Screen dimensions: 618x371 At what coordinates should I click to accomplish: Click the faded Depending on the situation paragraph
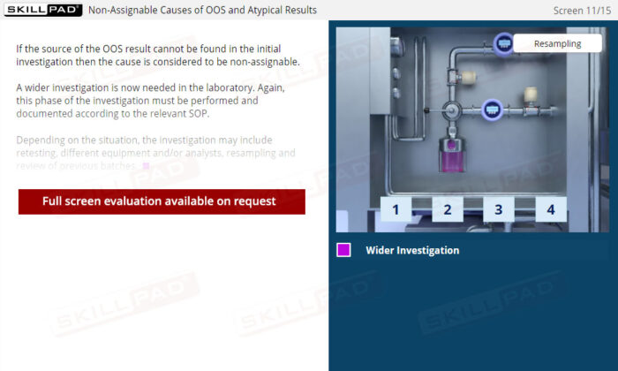pyautogui.click(x=155, y=153)
